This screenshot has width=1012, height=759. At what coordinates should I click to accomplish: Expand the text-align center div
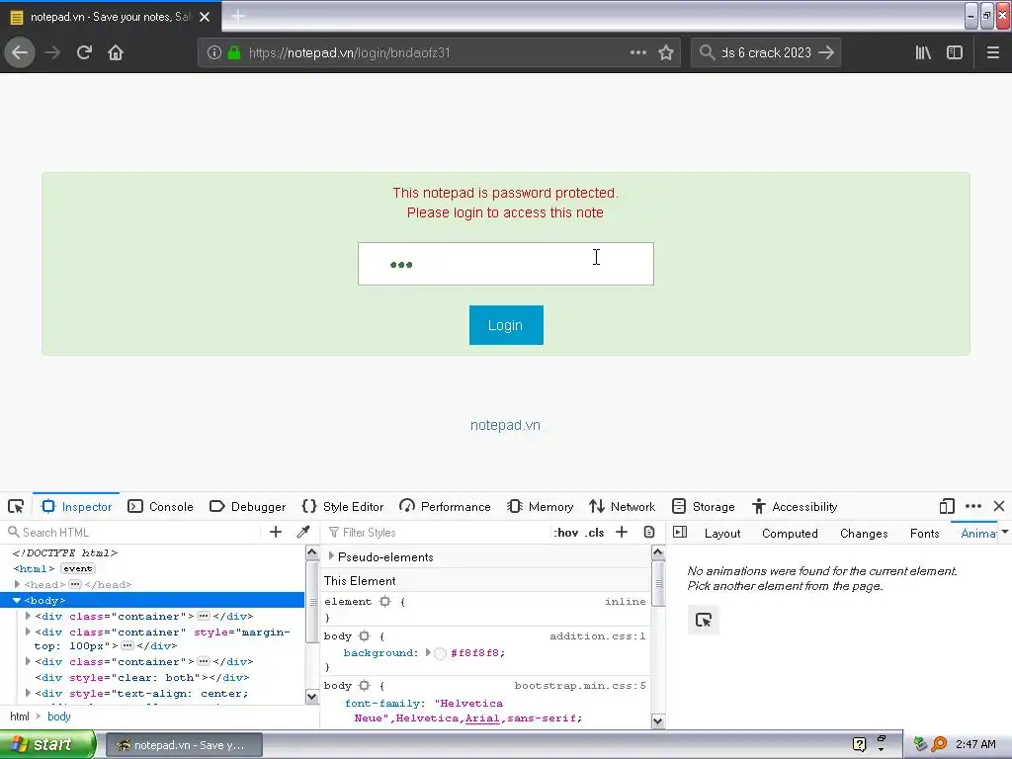(28, 693)
